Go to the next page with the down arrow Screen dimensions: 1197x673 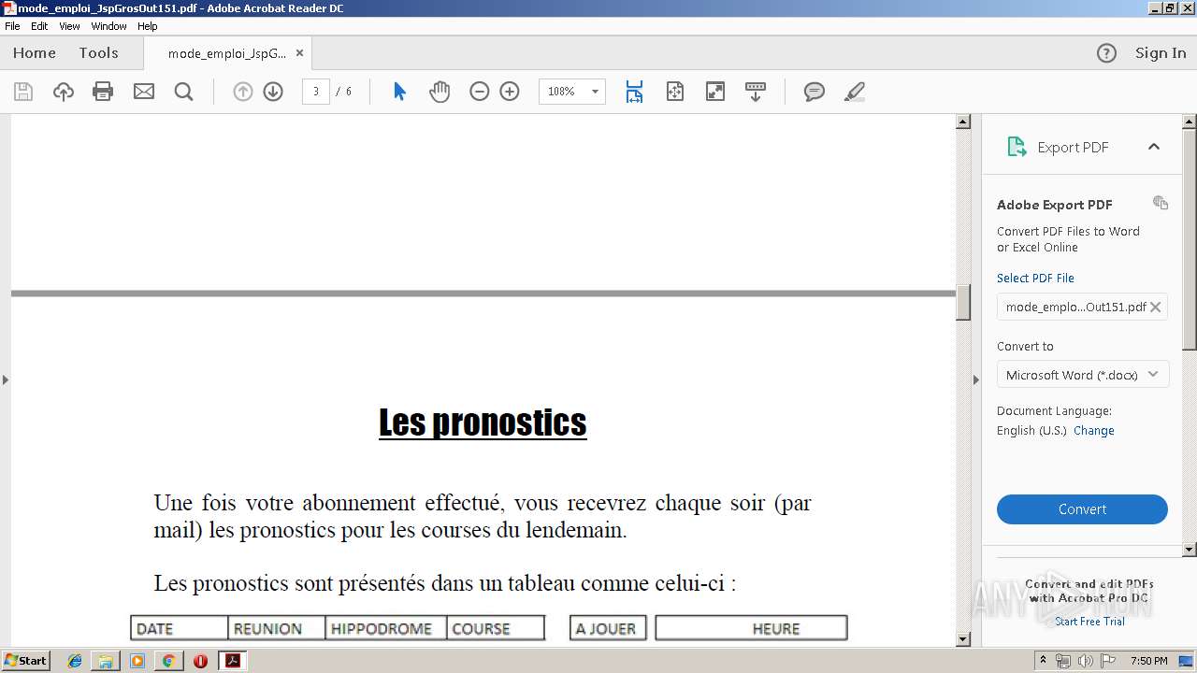pos(273,92)
